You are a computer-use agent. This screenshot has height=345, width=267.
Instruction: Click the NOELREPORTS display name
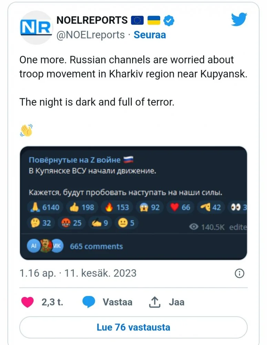pos(92,20)
